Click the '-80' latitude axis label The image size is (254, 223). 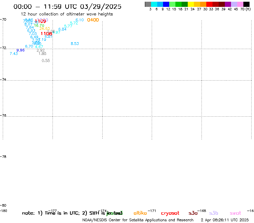(3, 206)
